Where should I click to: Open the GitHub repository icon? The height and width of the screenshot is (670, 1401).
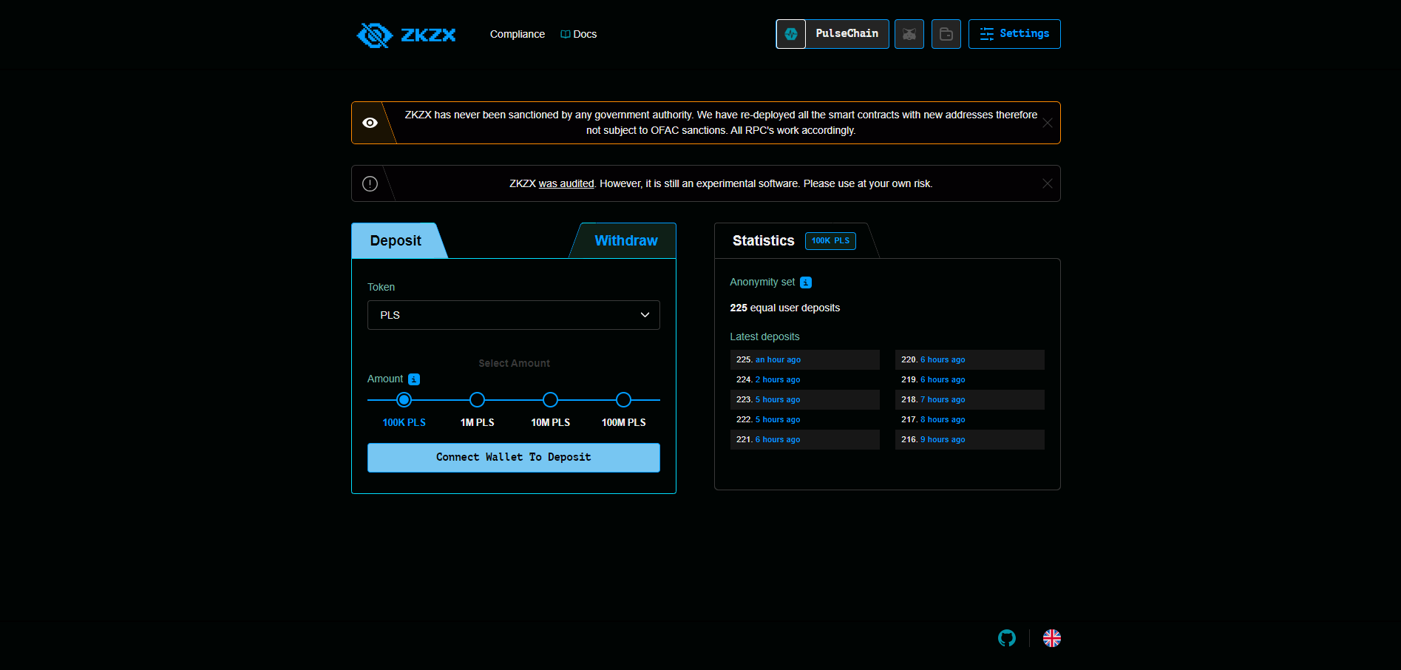coord(1007,638)
